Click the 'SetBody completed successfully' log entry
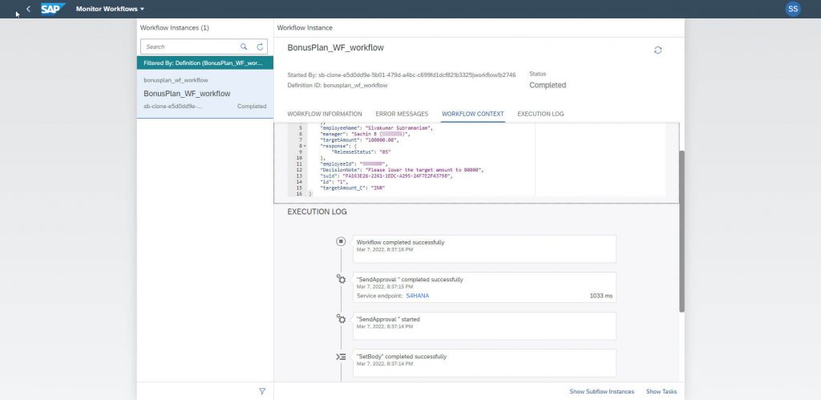Viewport: 821px width, 400px height. pos(484,363)
